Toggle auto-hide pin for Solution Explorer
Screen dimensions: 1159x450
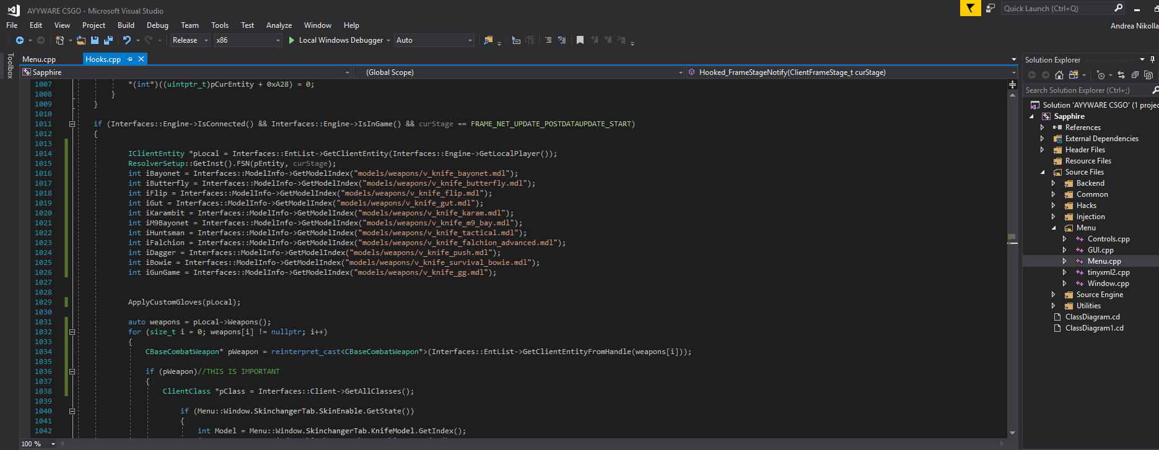click(1152, 59)
